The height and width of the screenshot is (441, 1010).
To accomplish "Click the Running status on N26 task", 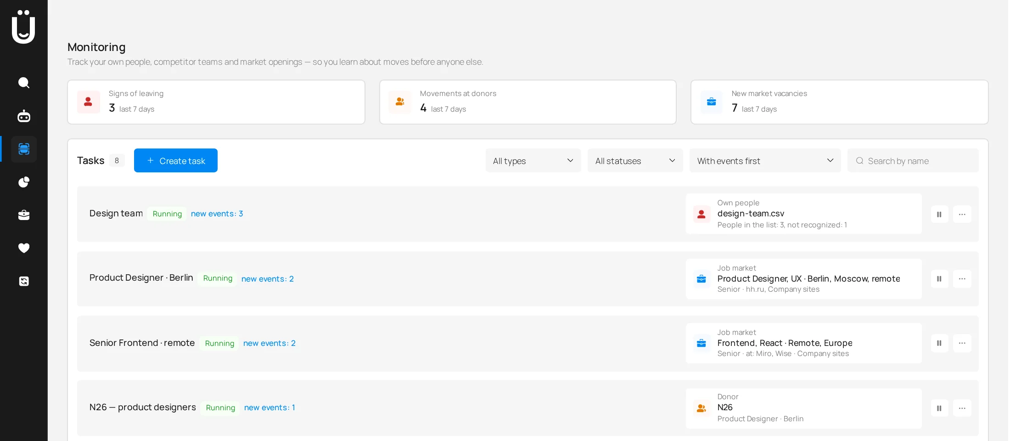I will [x=220, y=407].
